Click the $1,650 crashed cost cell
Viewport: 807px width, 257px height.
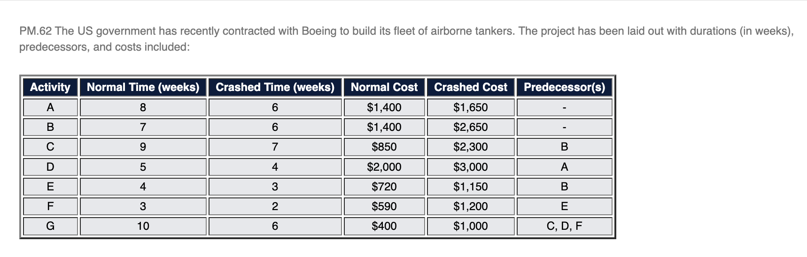click(x=470, y=107)
